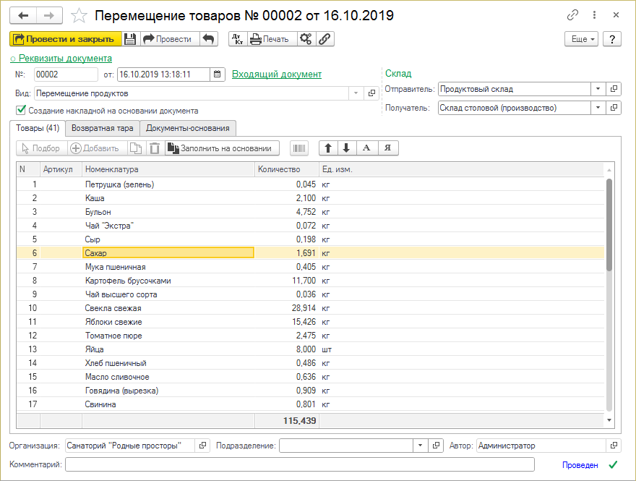Click the copy row icon in the items toolbar
636x481 pixels.
[x=137, y=147]
